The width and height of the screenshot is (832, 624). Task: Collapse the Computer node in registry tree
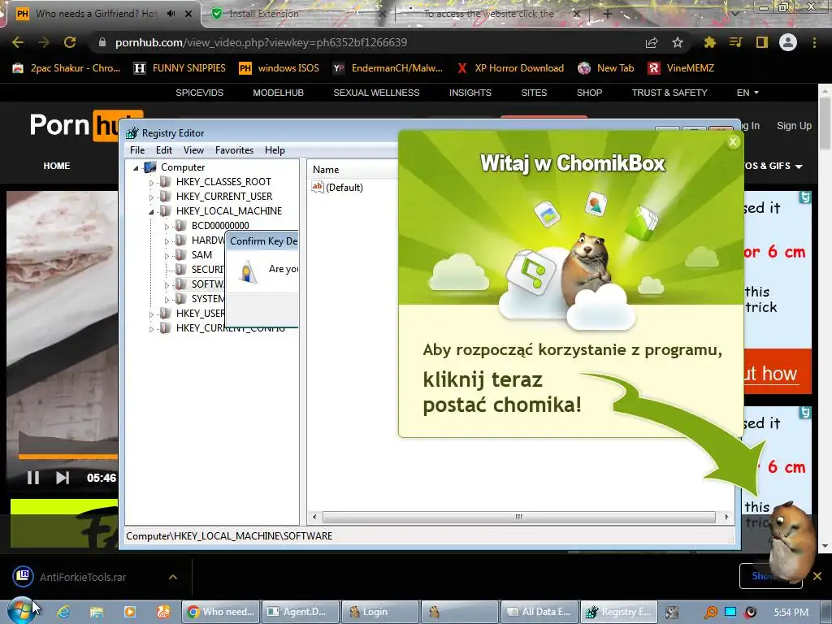click(x=136, y=167)
